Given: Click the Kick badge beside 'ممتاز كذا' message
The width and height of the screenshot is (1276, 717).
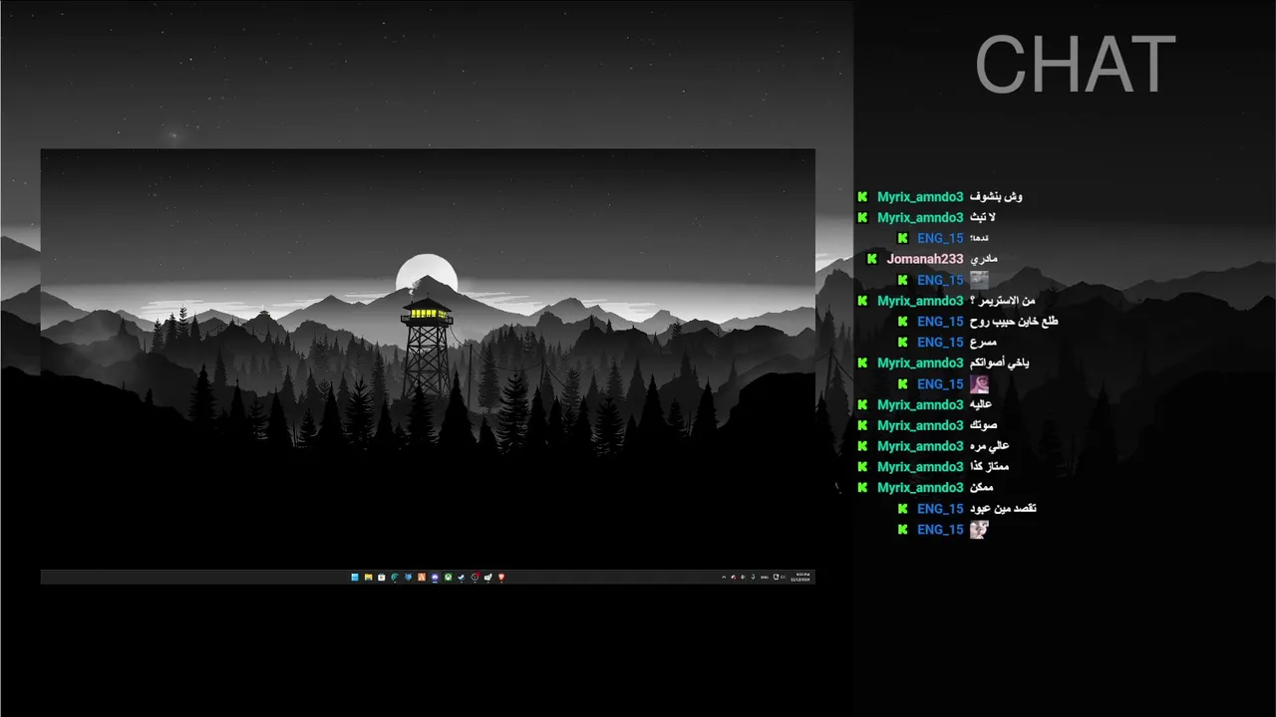Looking at the screenshot, I should click(x=862, y=466).
